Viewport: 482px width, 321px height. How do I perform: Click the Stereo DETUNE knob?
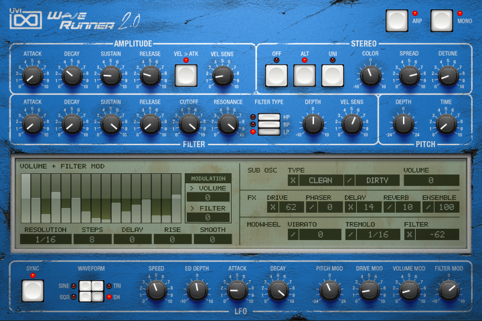tap(448, 76)
